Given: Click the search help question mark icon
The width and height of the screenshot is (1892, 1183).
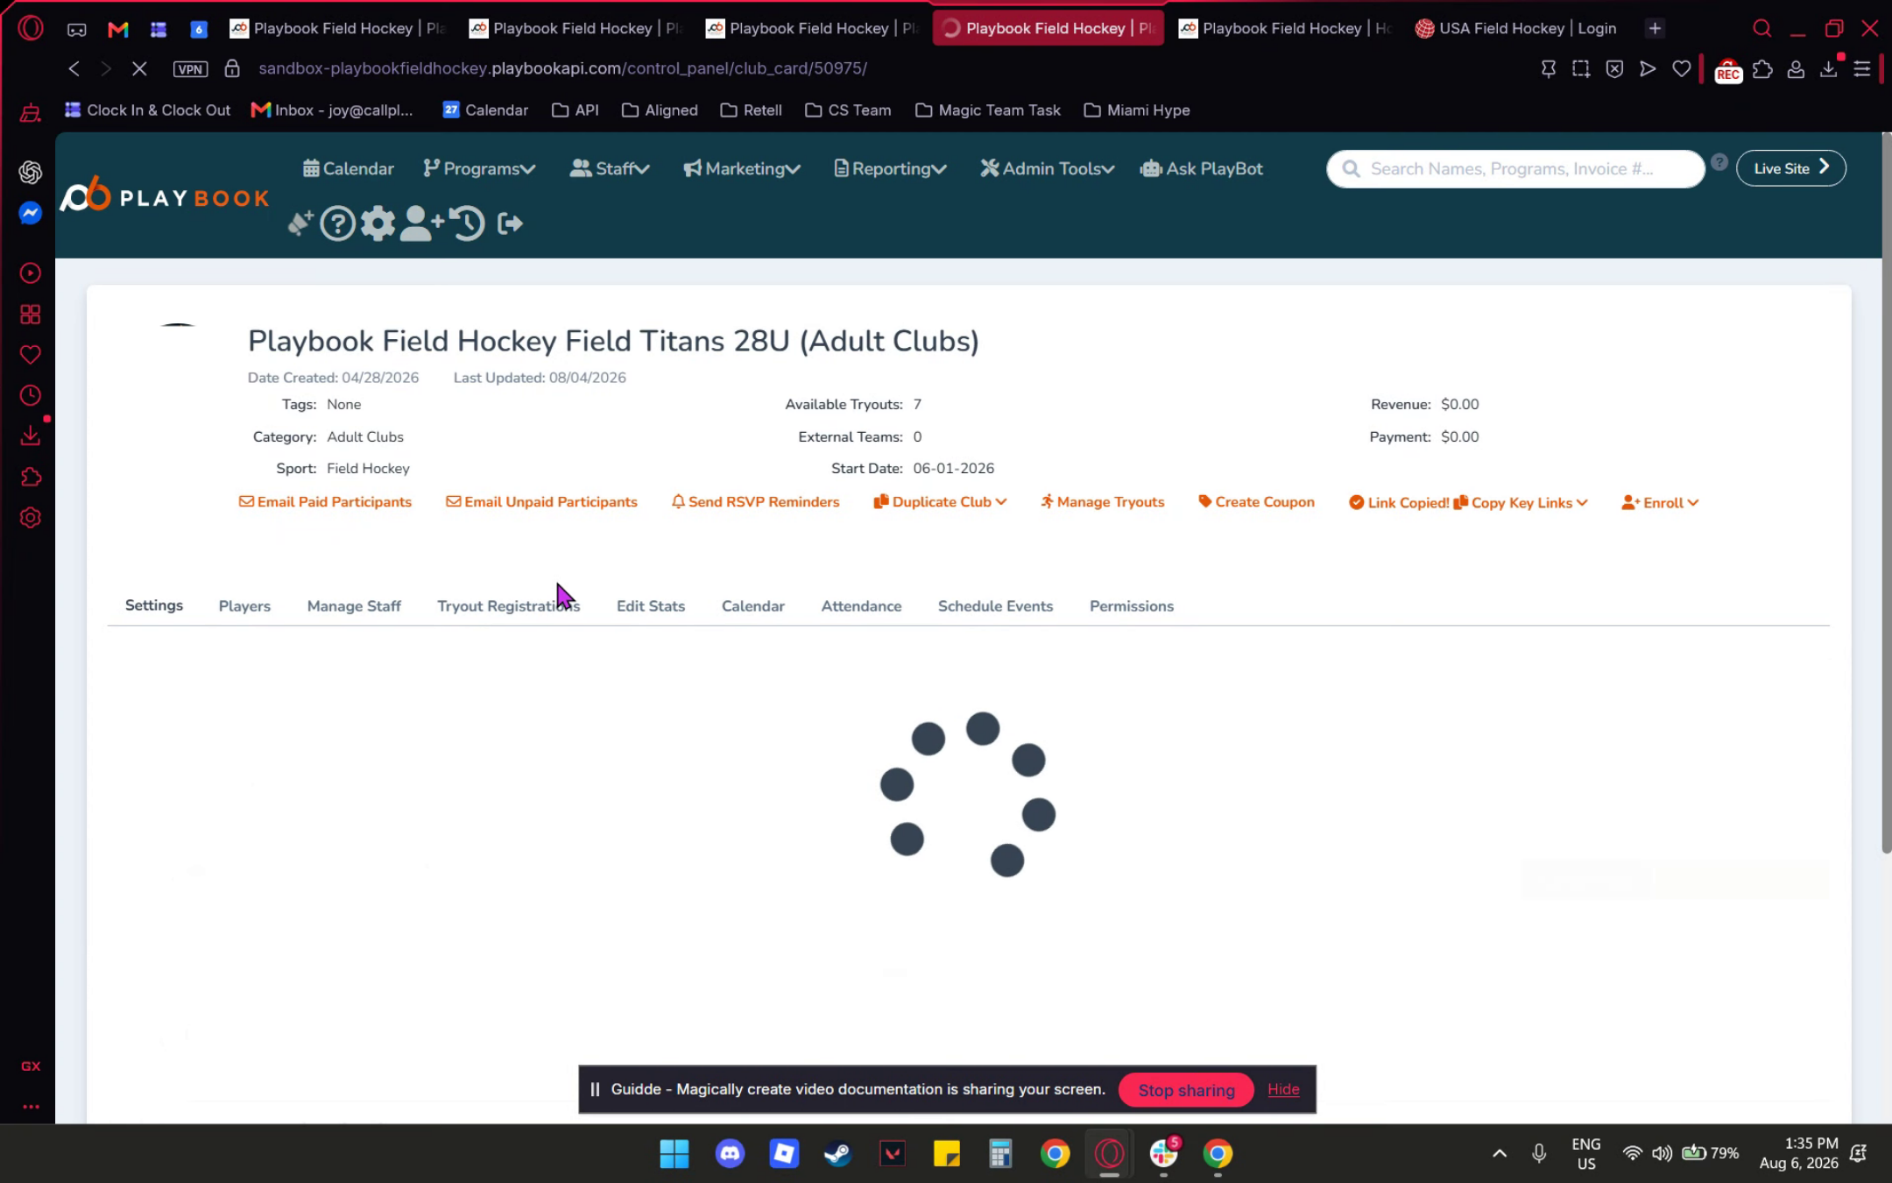Looking at the screenshot, I should (1719, 162).
